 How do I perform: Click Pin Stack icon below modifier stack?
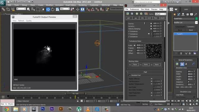(x=176, y=54)
